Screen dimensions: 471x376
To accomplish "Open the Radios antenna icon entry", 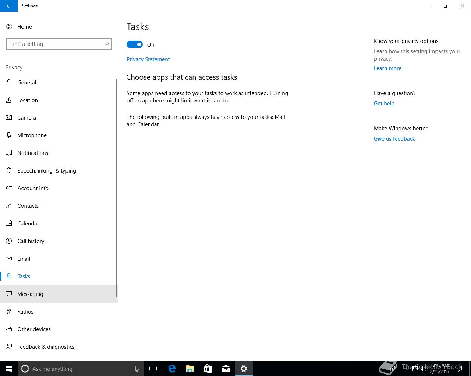I will (9, 311).
